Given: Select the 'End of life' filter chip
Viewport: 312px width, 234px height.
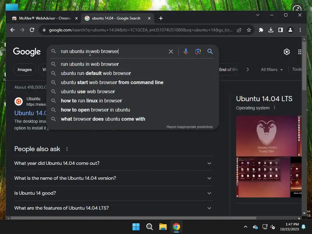Looking at the screenshot, I should [x=229, y=70].
